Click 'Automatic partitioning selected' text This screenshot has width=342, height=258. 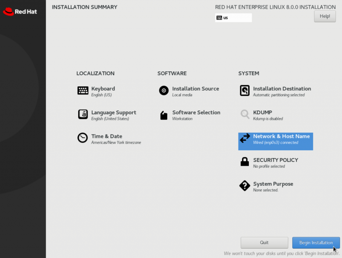point(279,95)
